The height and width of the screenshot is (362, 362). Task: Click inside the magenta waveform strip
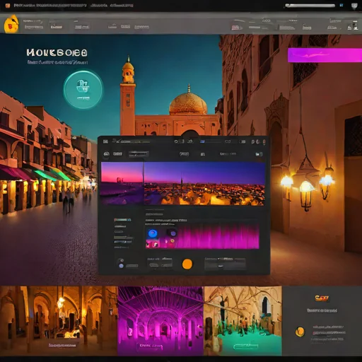click(218, 236)
